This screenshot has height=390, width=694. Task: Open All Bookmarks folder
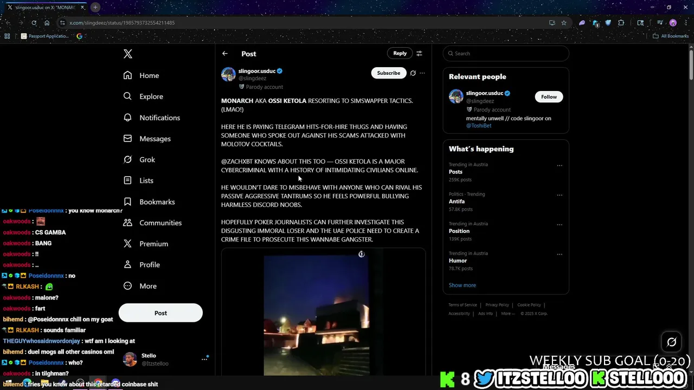671,36
